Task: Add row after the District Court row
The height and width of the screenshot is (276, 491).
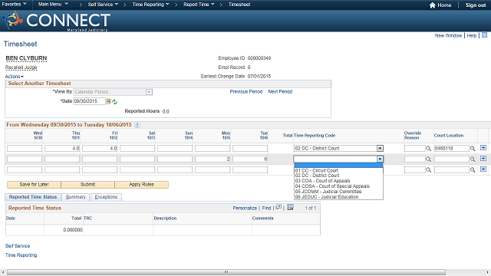Action: [483, 148]
